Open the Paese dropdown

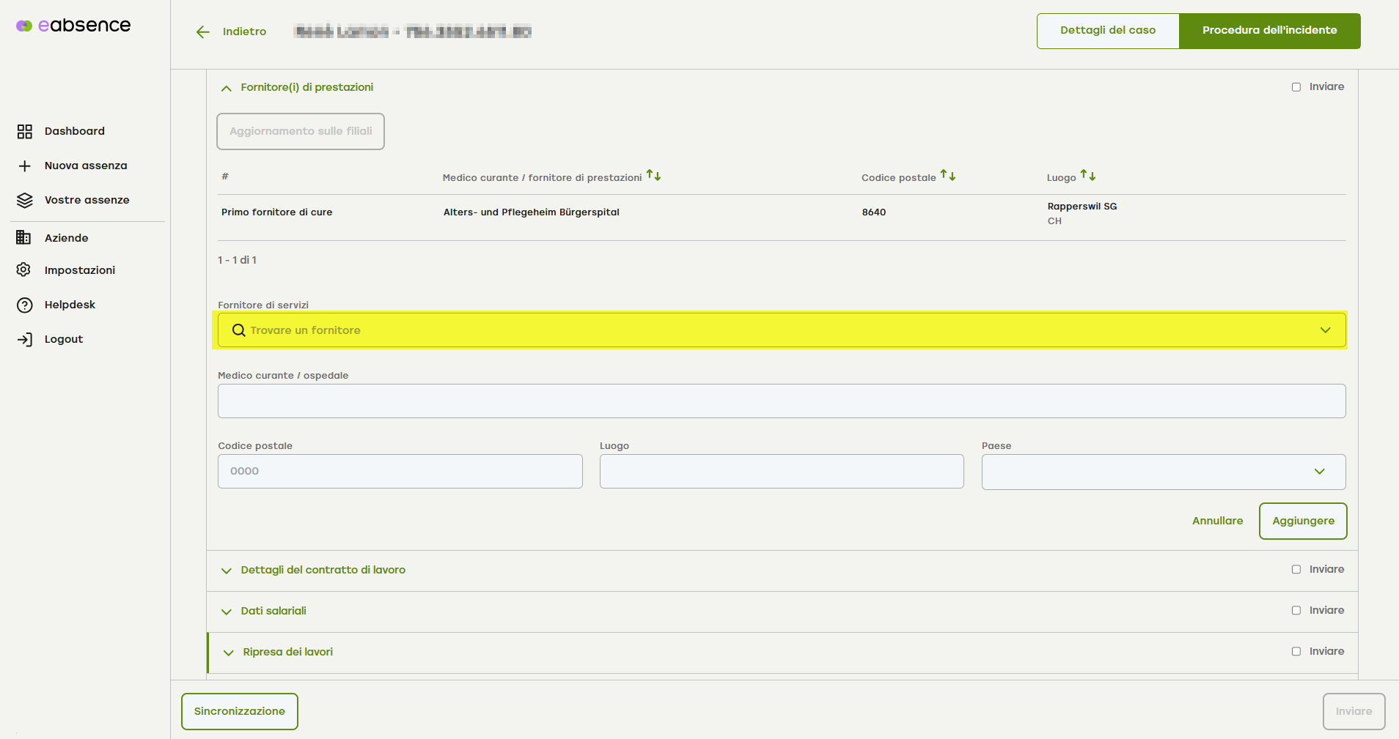[x=1319, y=472]
